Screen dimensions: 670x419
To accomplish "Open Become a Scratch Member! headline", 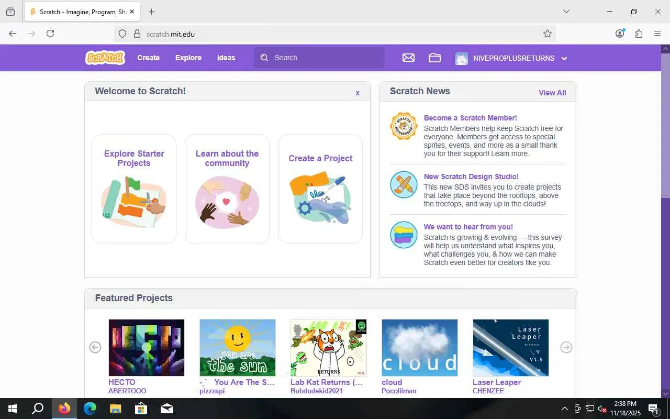I will coord(470,118).
